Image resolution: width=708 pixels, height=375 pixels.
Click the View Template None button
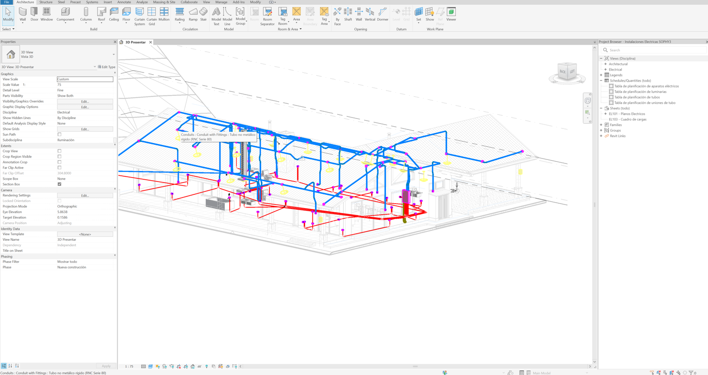(85, 234)
